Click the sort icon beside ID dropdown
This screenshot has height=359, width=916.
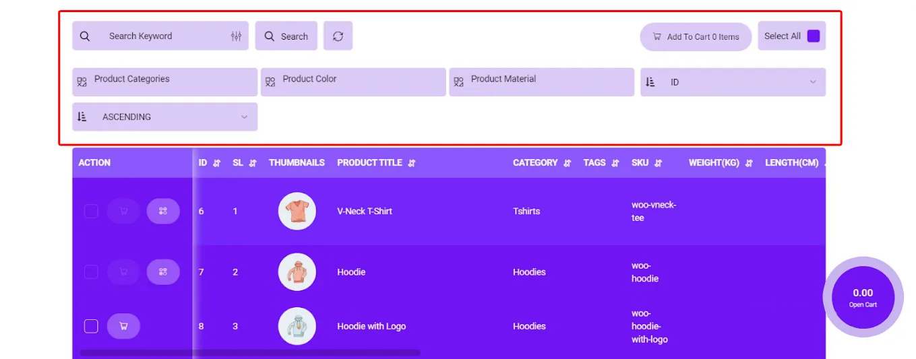tap(650, 82)
